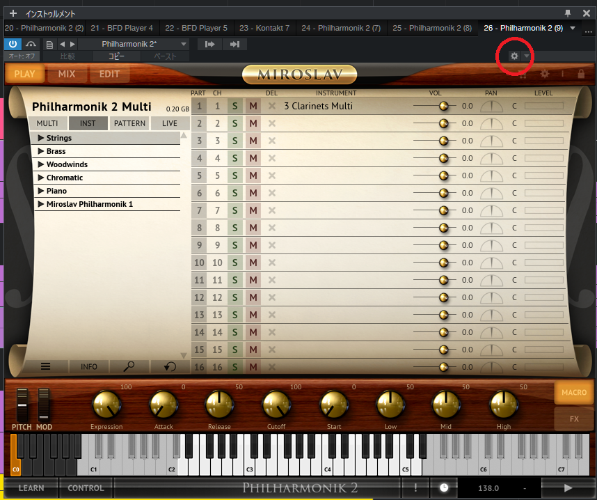The image size is (597, 500).
Task: Delete the 3 Clarinets Multi instrument with X
Action: 272,107
